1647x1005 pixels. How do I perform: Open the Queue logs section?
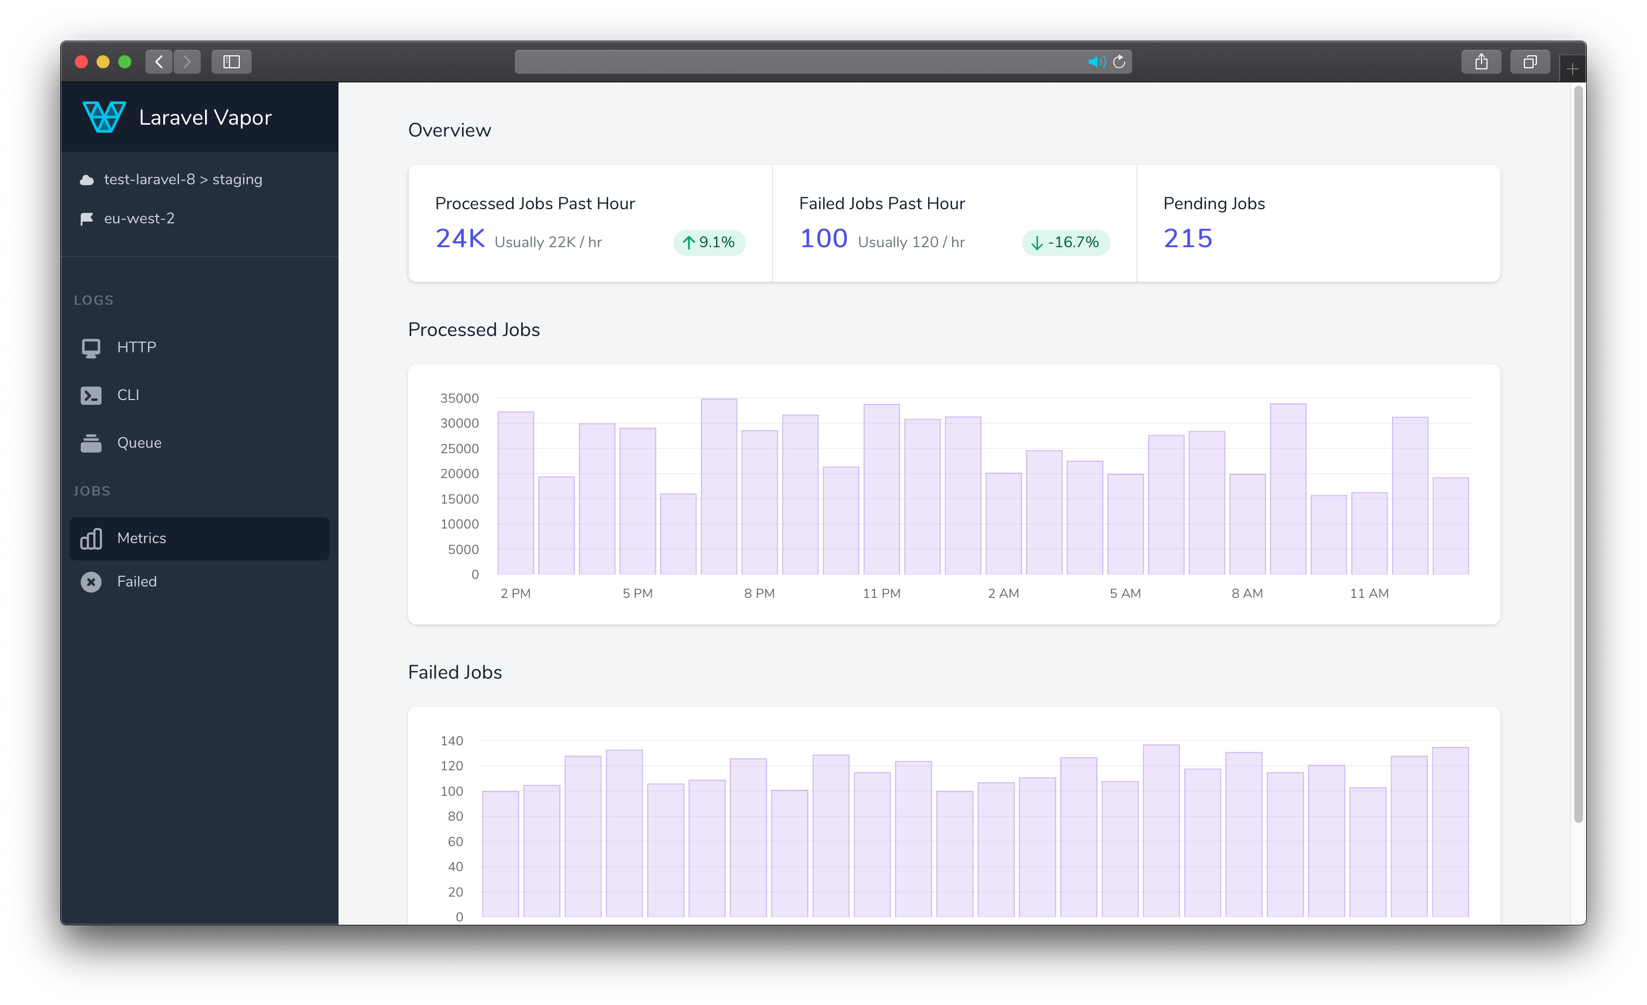pos(138,442)
